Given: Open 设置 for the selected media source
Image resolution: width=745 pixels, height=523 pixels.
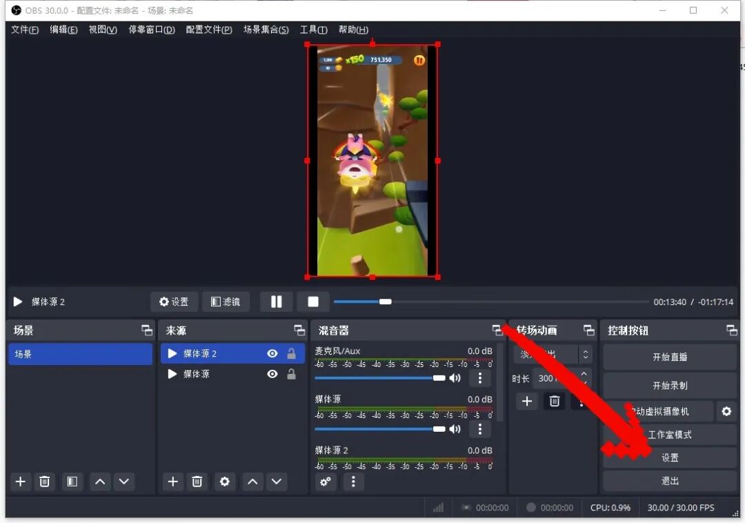Looking at the screenshot, I should (x=174, y=302).
